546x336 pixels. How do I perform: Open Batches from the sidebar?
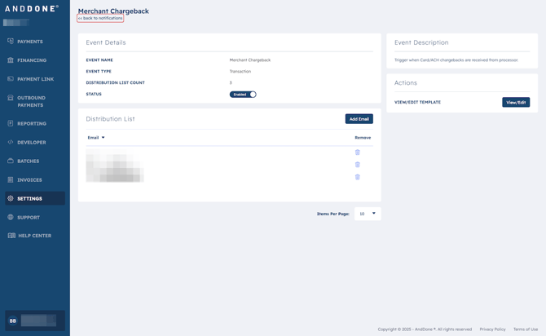tap(28, 161)
